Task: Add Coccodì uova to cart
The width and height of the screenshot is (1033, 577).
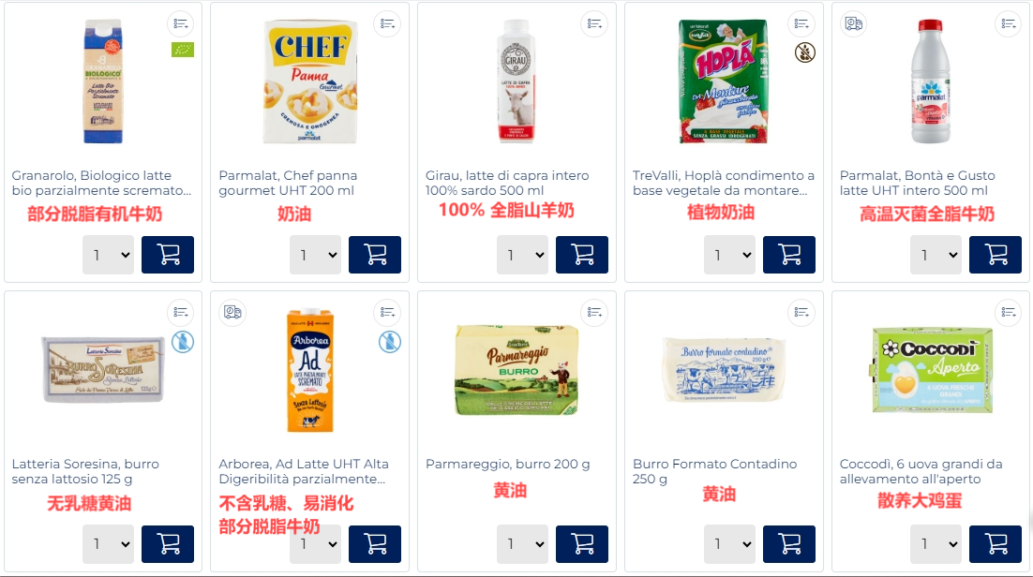Action: pyautogui.click(x=995, y=544)
